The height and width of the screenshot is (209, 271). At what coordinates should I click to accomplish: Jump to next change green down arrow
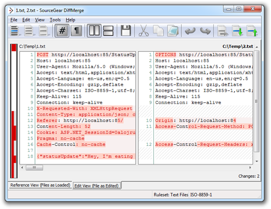pyautogui.click(x=237, y=31)
